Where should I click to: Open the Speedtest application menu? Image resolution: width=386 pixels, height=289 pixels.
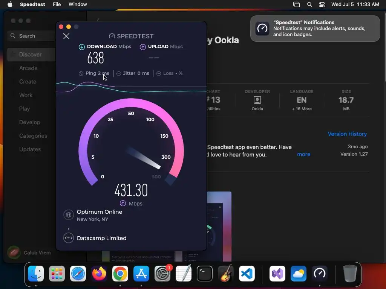[x=32, y=5]
